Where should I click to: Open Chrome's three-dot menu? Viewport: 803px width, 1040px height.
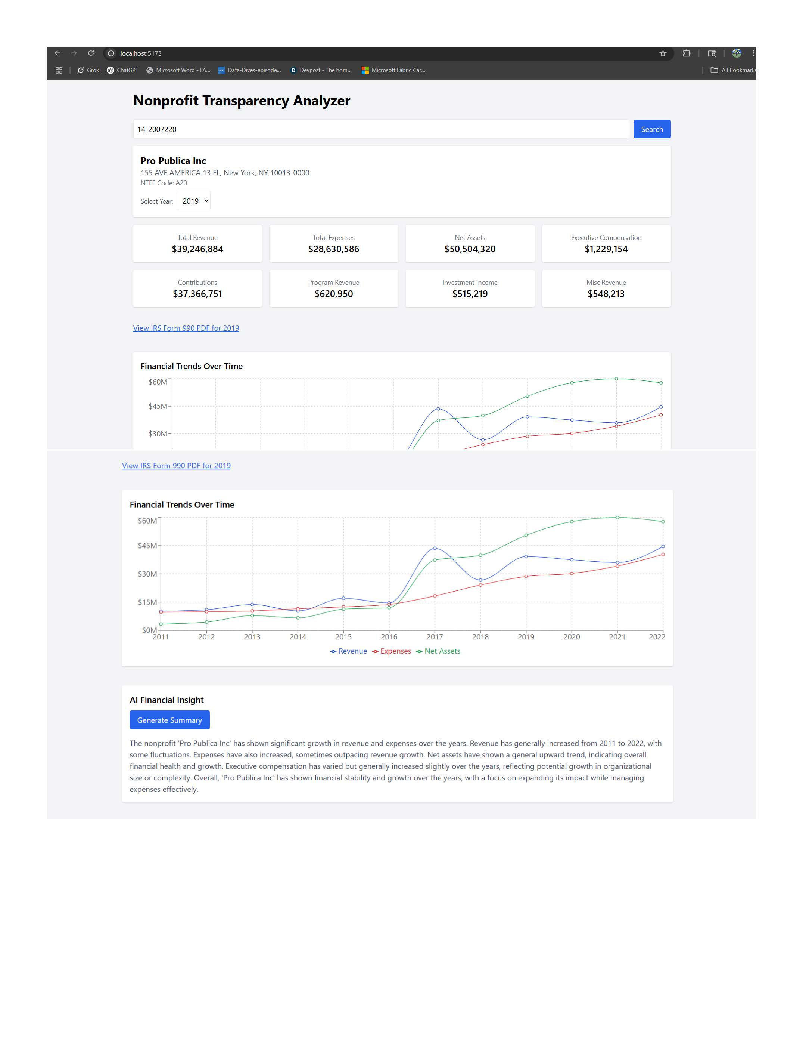pos(753,53)
